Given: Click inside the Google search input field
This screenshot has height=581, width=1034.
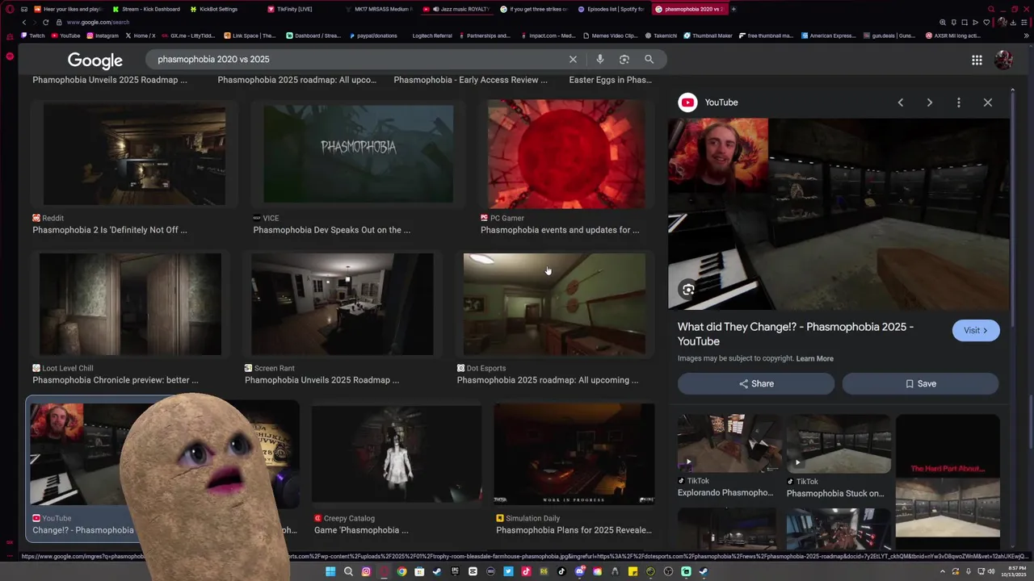Looking at the screenshot, I should (359, 59).
